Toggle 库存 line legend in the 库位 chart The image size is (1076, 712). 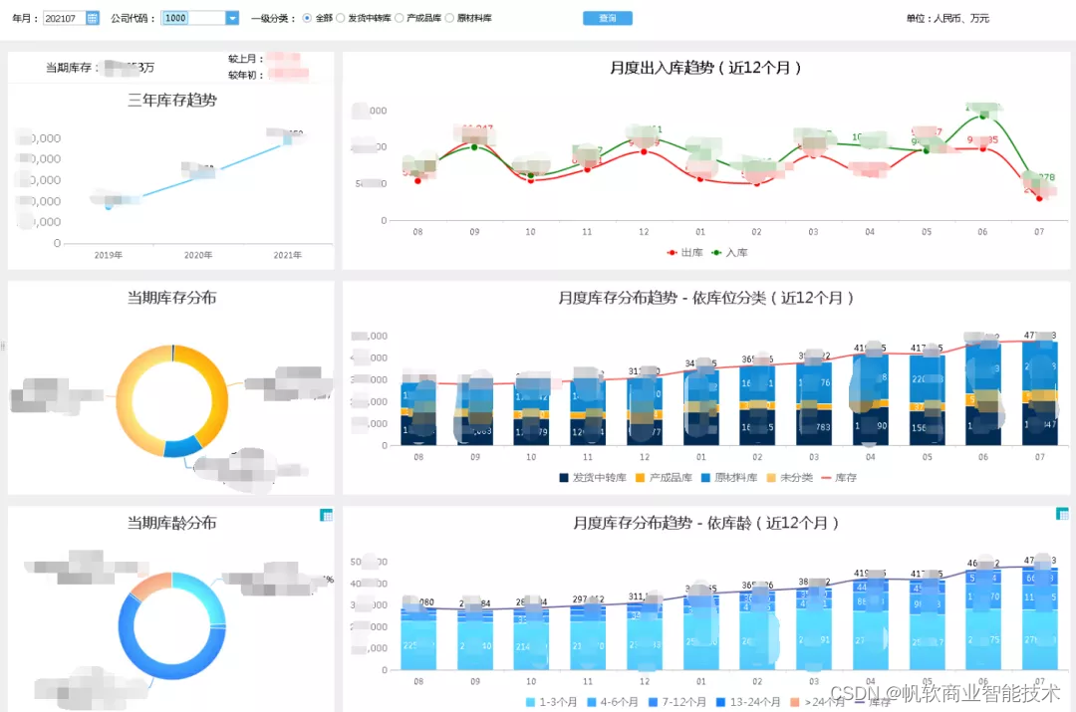pyautogui.click(x=839, y=477)
